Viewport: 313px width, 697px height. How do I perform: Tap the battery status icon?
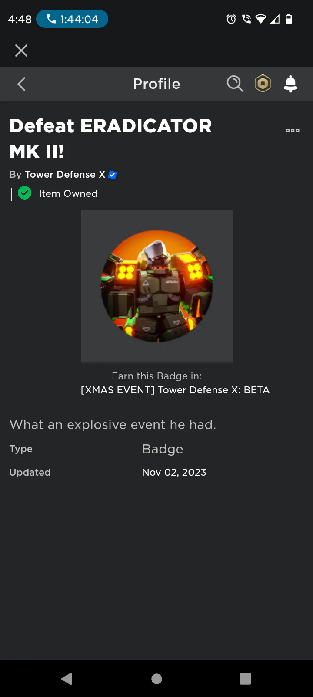point(289,19)
